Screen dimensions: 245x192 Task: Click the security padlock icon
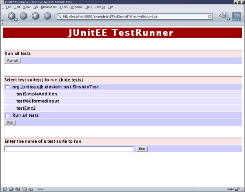(x=238, y=189)
